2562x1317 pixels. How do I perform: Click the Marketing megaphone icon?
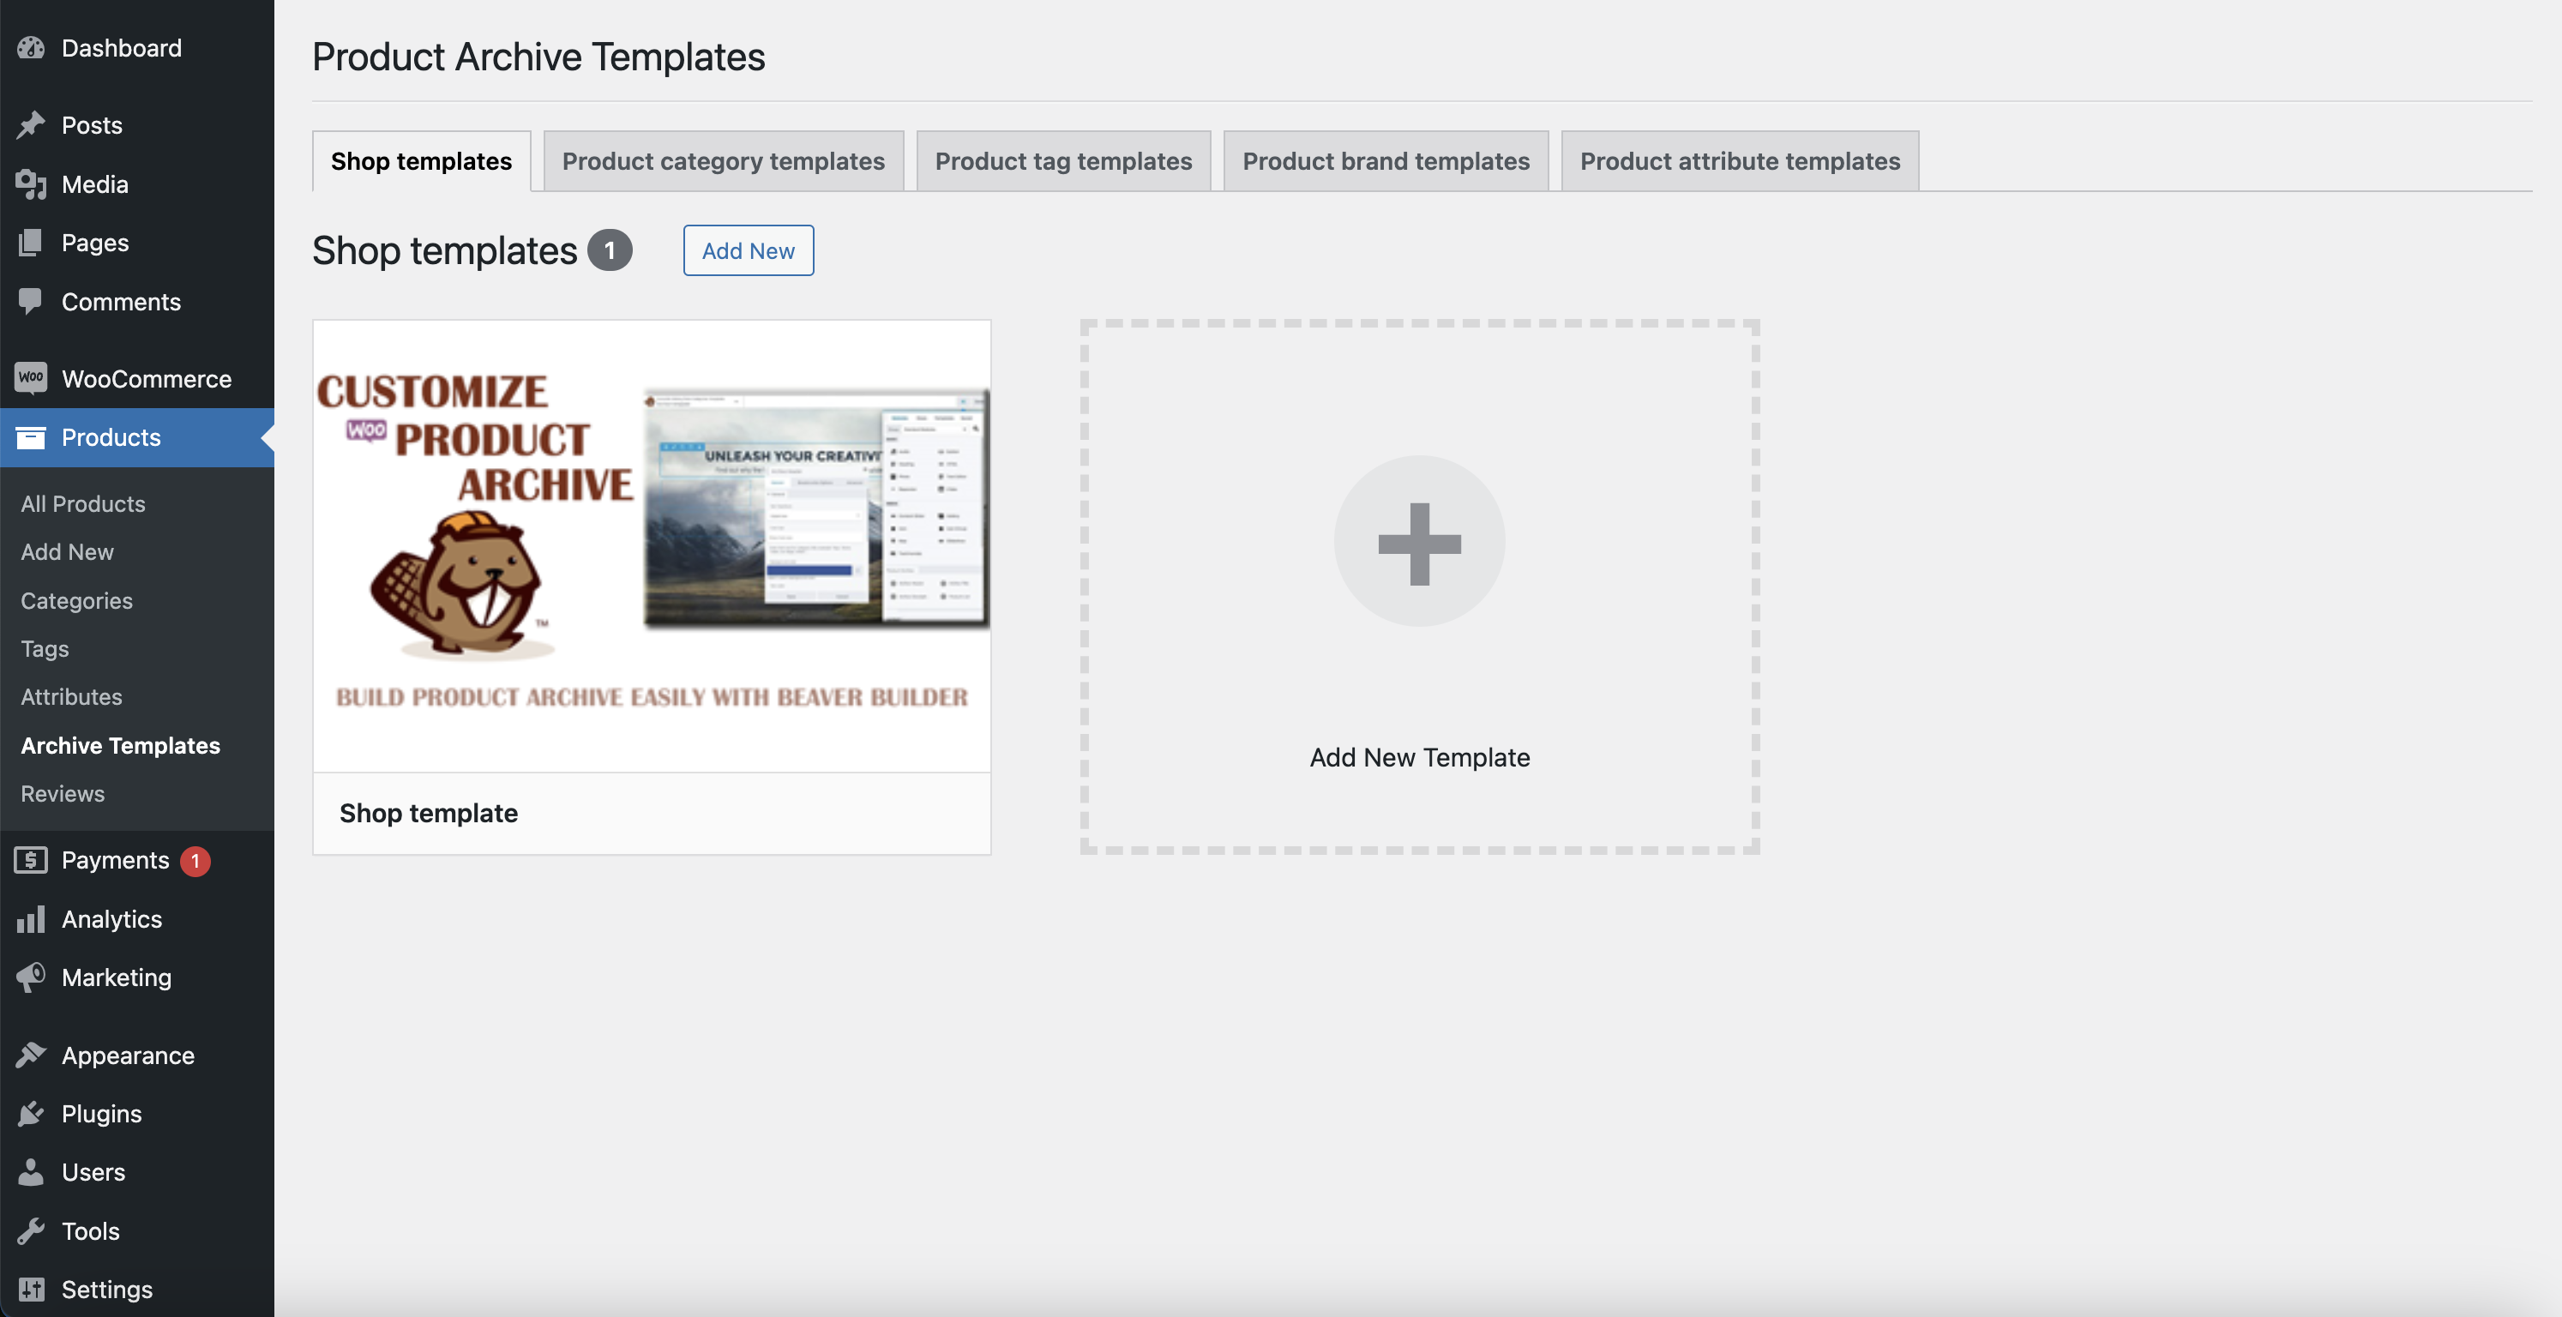pos(31,977)
